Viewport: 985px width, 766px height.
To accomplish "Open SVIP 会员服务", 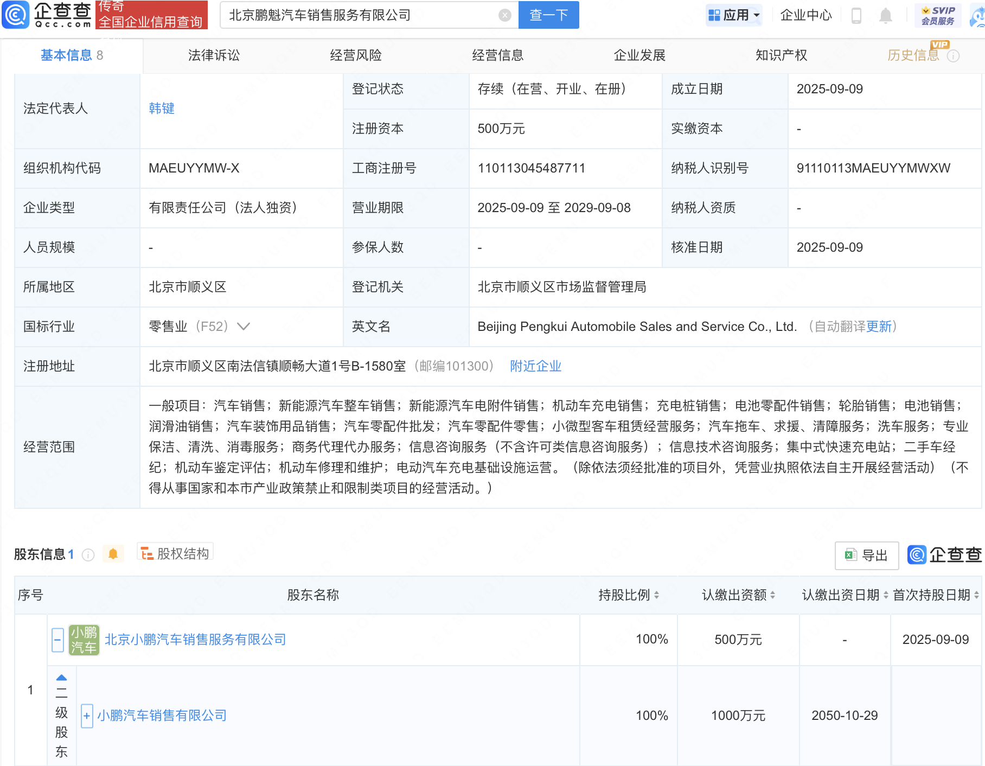I will [939, 14].
